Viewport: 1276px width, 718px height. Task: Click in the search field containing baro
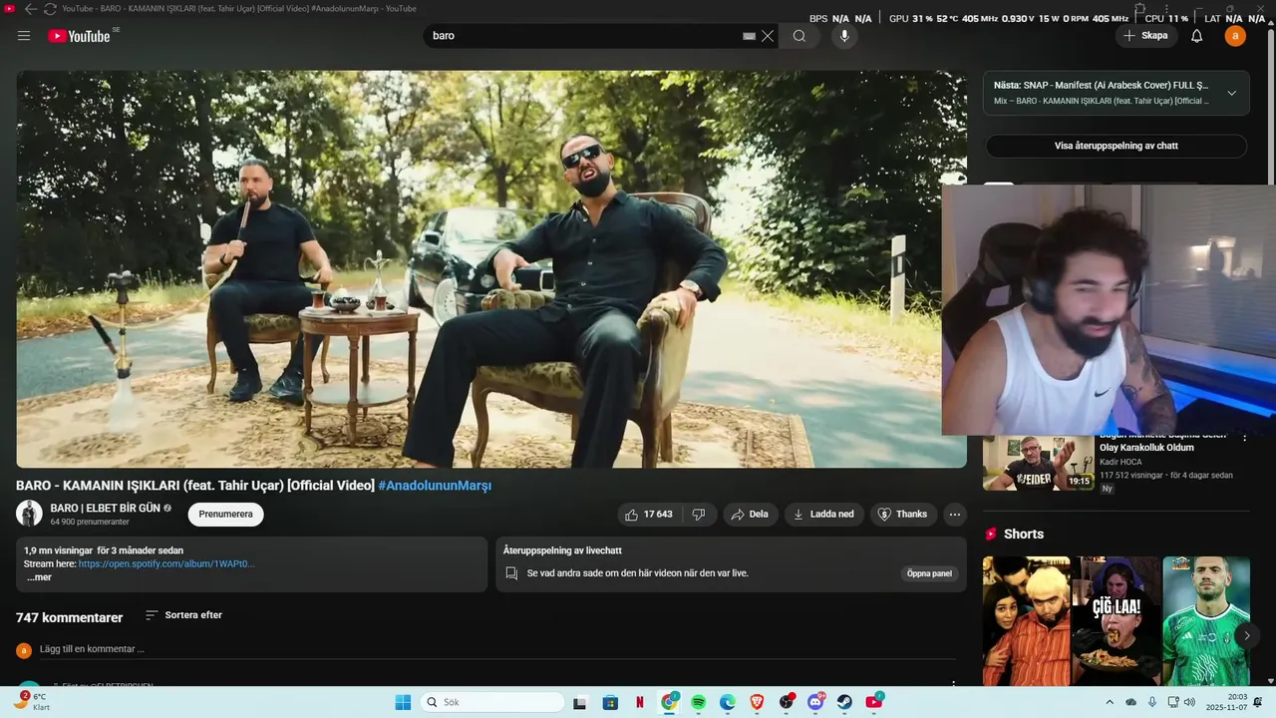point(583,36)
